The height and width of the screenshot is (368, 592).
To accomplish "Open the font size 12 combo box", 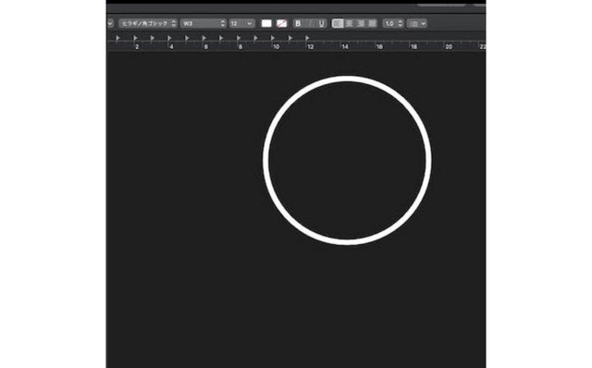I will 241,23.
